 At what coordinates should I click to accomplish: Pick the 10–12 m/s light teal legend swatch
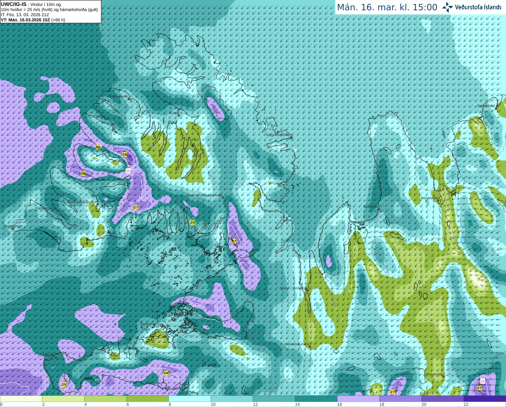[232, 399]
